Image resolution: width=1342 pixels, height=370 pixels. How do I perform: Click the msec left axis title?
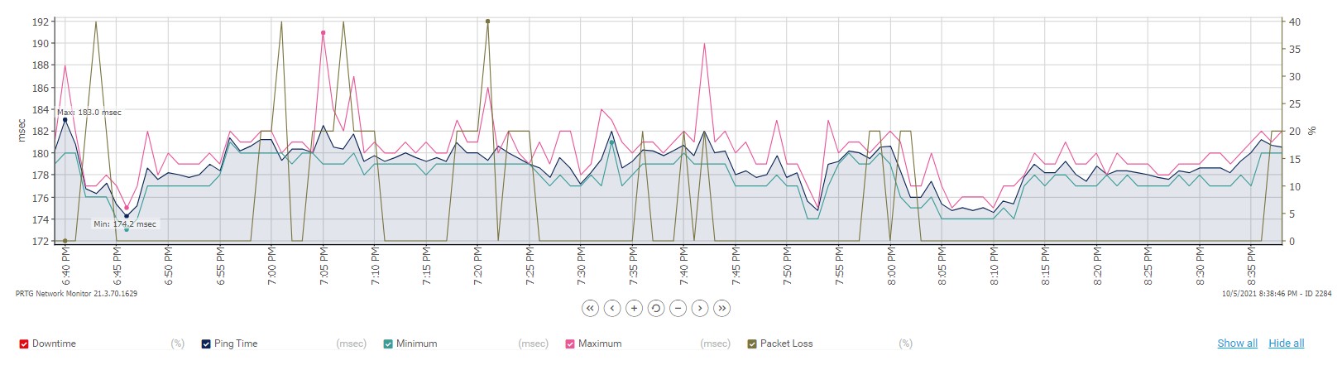[x=22, y=131]
